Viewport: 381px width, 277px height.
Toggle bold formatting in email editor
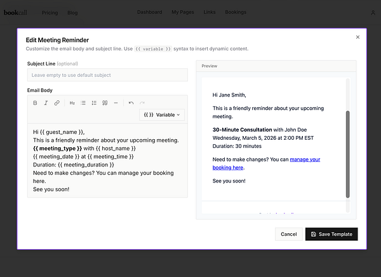(x=35, y=103)
